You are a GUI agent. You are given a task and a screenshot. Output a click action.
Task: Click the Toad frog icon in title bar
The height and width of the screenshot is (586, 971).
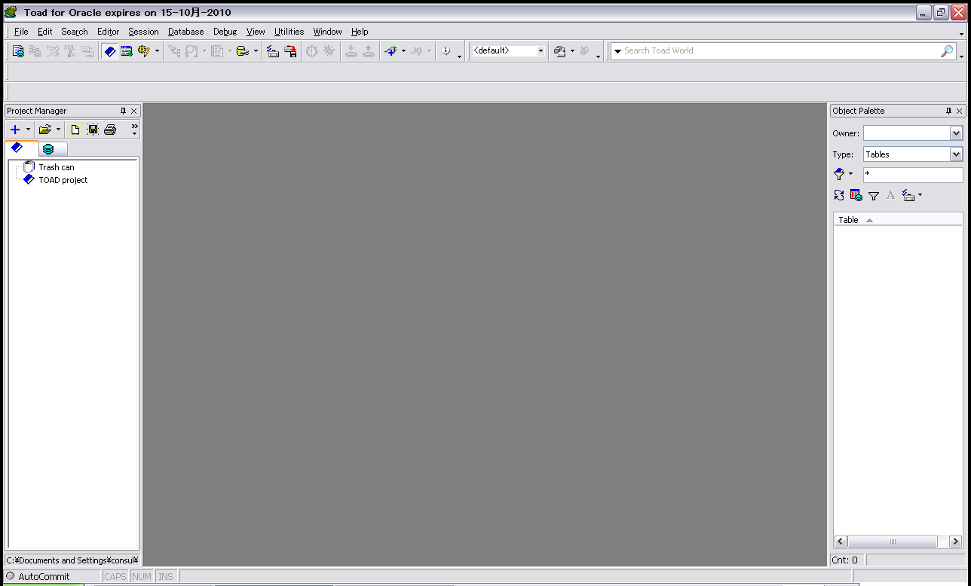pos(11,12)
